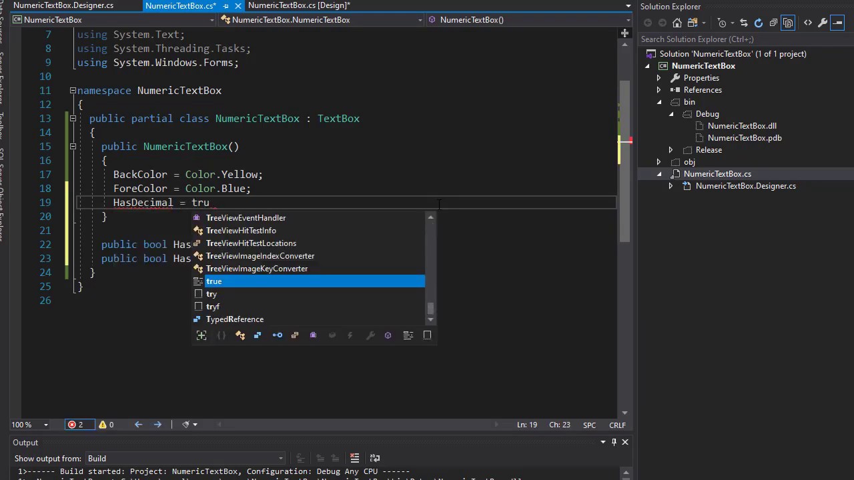Toggle Preview Selected Items in Solution Explorer
Image resolution: width=854 pixels, height=480 pixels.
[837, 23]
